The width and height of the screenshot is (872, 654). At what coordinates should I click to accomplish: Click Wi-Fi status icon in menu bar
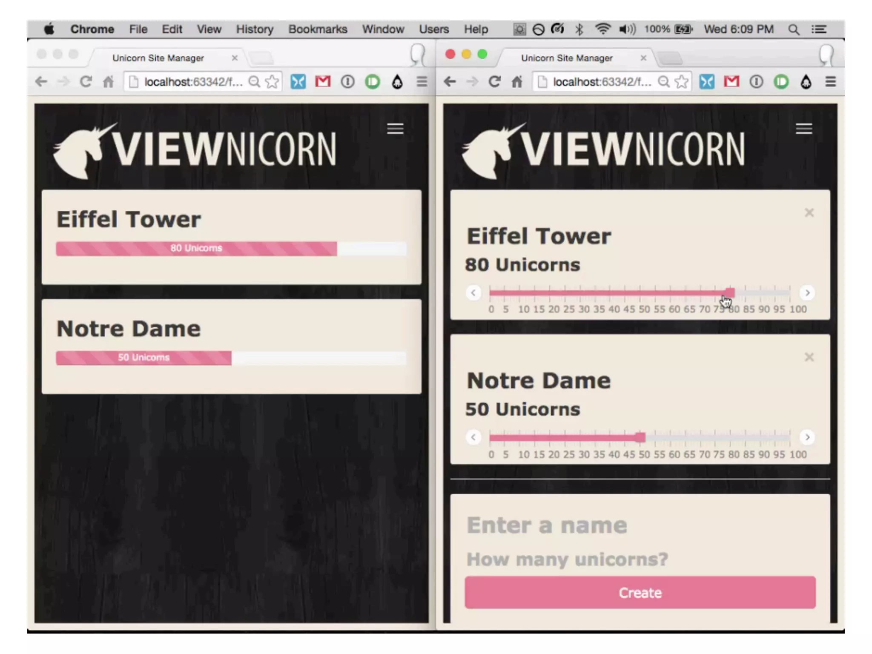tap(602, 29)
